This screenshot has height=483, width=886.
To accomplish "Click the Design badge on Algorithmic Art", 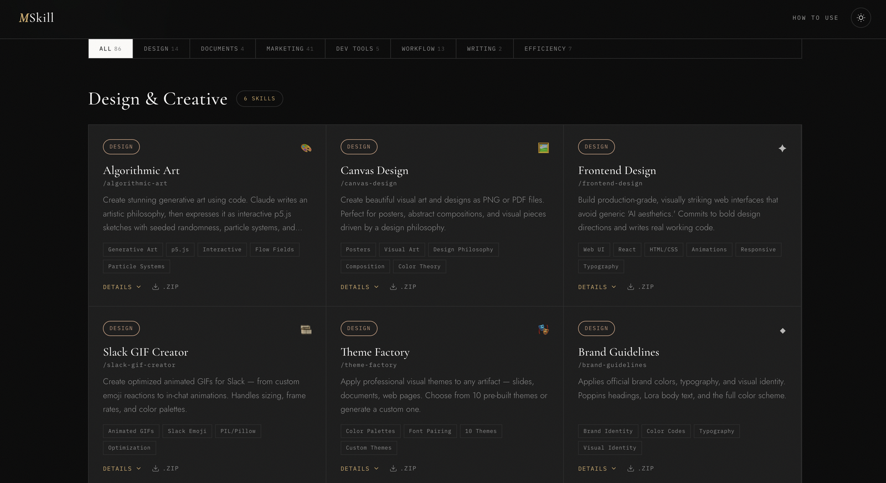I will click(x=121, y=147).
